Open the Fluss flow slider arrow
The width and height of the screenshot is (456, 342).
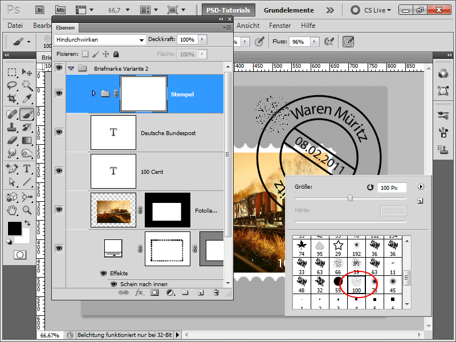pos(315,42)
